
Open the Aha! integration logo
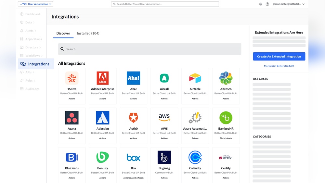[x=134, y=78]
